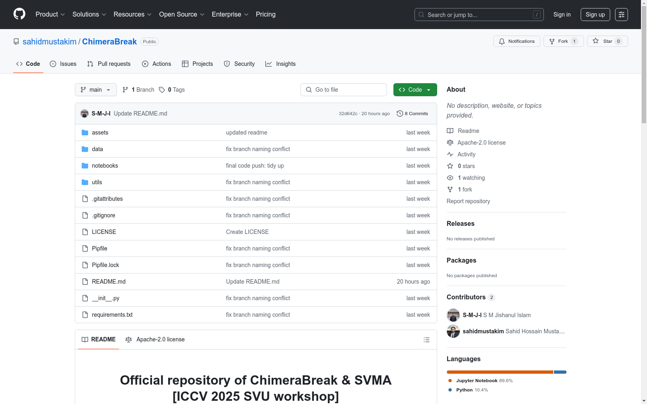Screen dimensions: 647x404
Task: Open the 1 Branch link
Action: (138, 90)
